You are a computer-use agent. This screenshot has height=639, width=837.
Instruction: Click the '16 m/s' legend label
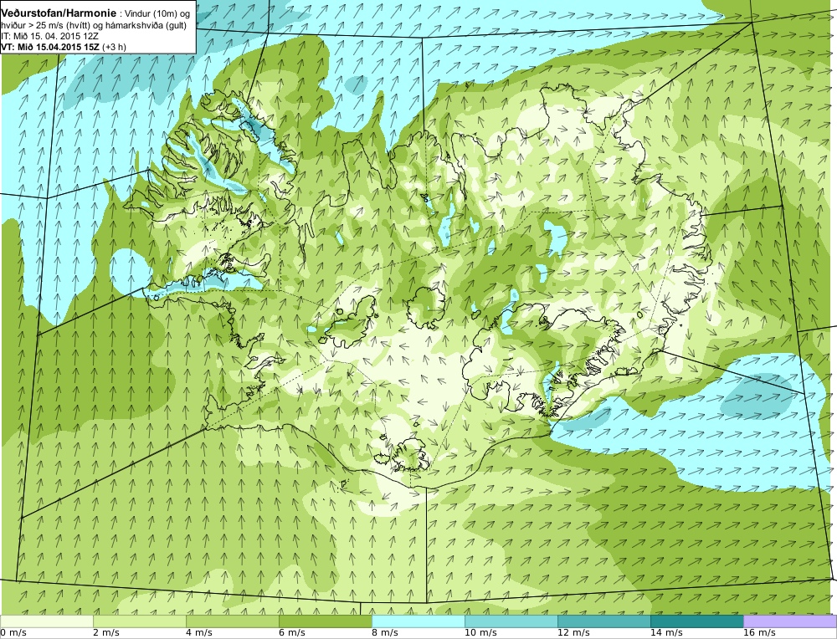tap(758, 633)
